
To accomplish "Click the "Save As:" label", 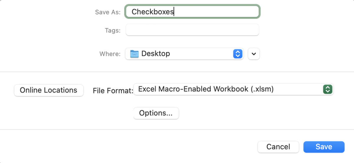I will pyautogui.click(x=108, y=12).
